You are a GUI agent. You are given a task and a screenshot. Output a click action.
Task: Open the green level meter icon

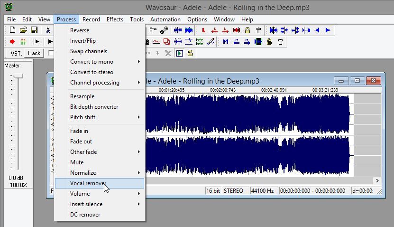[23, 41]
